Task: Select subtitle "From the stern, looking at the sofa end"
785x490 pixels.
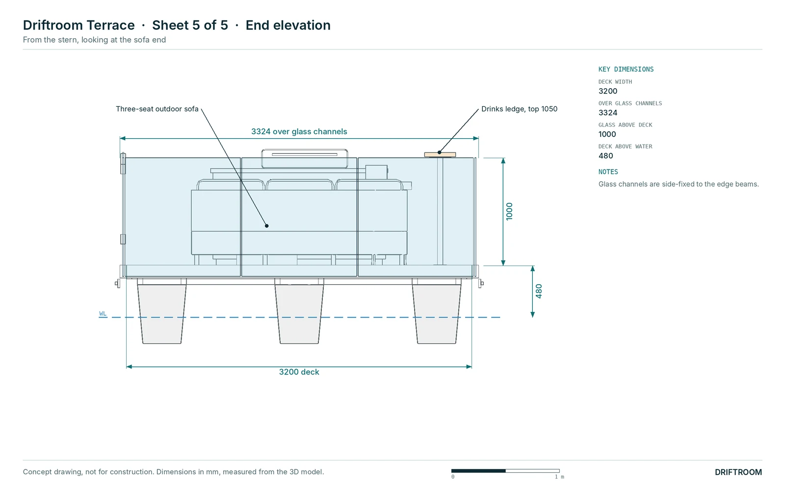Action: point(94,40)
